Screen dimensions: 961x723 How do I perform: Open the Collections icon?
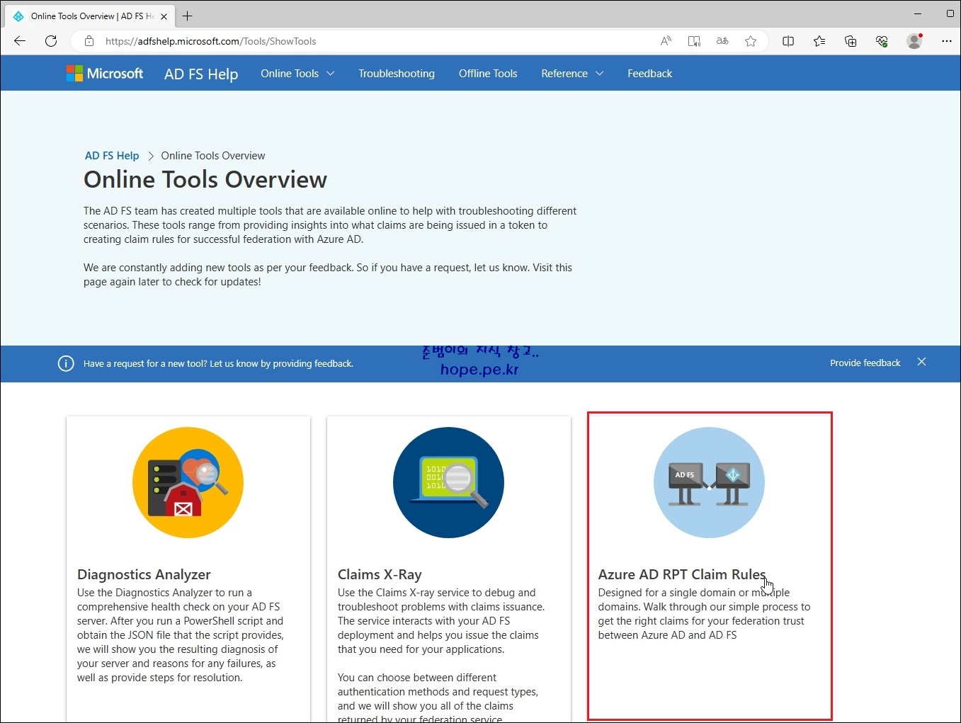coord(851,41)
